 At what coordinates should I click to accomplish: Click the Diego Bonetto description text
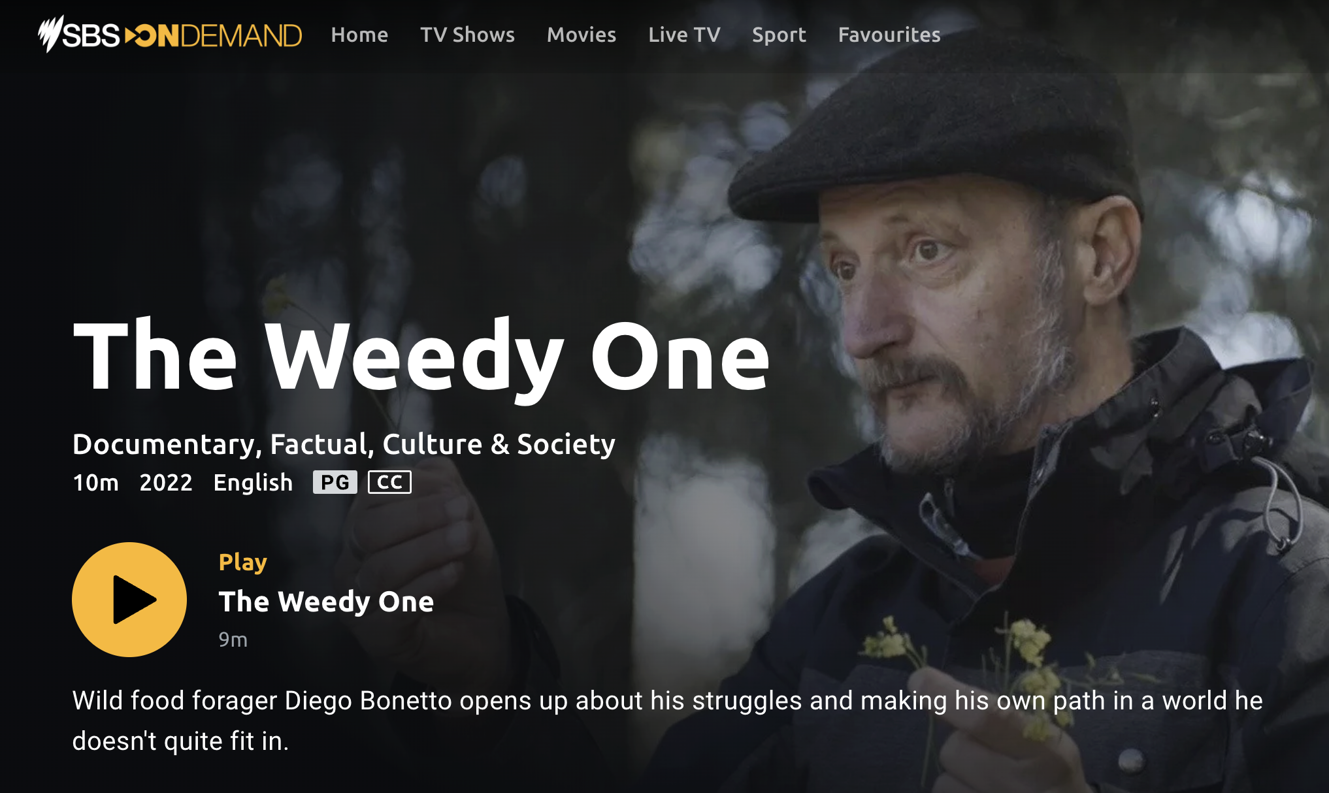667,720
